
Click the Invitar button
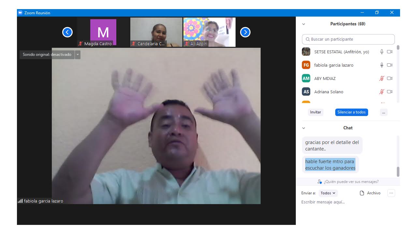pos(315,112)
